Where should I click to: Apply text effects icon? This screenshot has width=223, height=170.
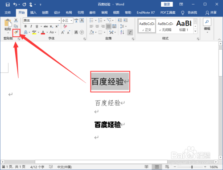26,32
